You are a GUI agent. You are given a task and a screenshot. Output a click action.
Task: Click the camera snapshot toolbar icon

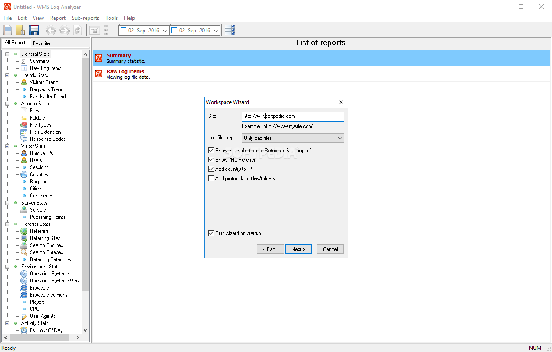(x=95, y=31)
